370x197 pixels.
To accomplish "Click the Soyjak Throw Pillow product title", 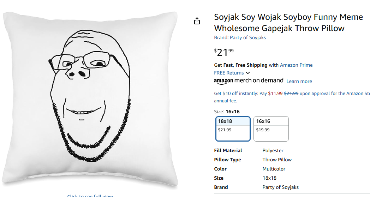I will (x=288, y=23).
